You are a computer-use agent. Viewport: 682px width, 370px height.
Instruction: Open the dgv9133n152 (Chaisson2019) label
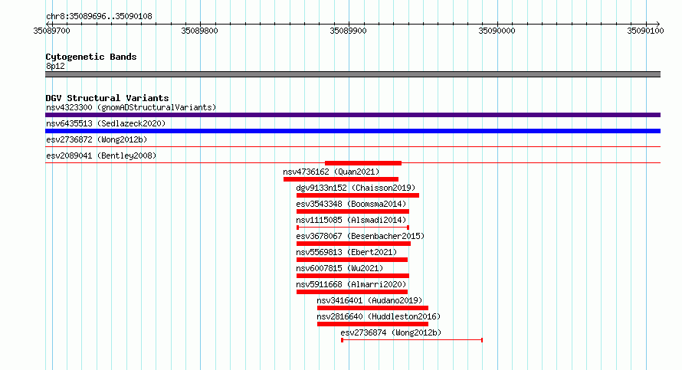coord(356,188)
